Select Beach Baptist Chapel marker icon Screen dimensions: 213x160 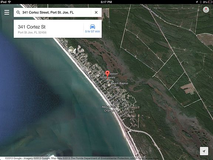pos(109,85)
